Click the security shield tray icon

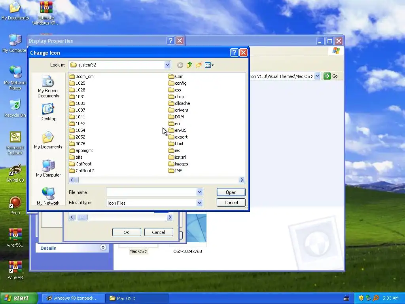tap(361, 298)
